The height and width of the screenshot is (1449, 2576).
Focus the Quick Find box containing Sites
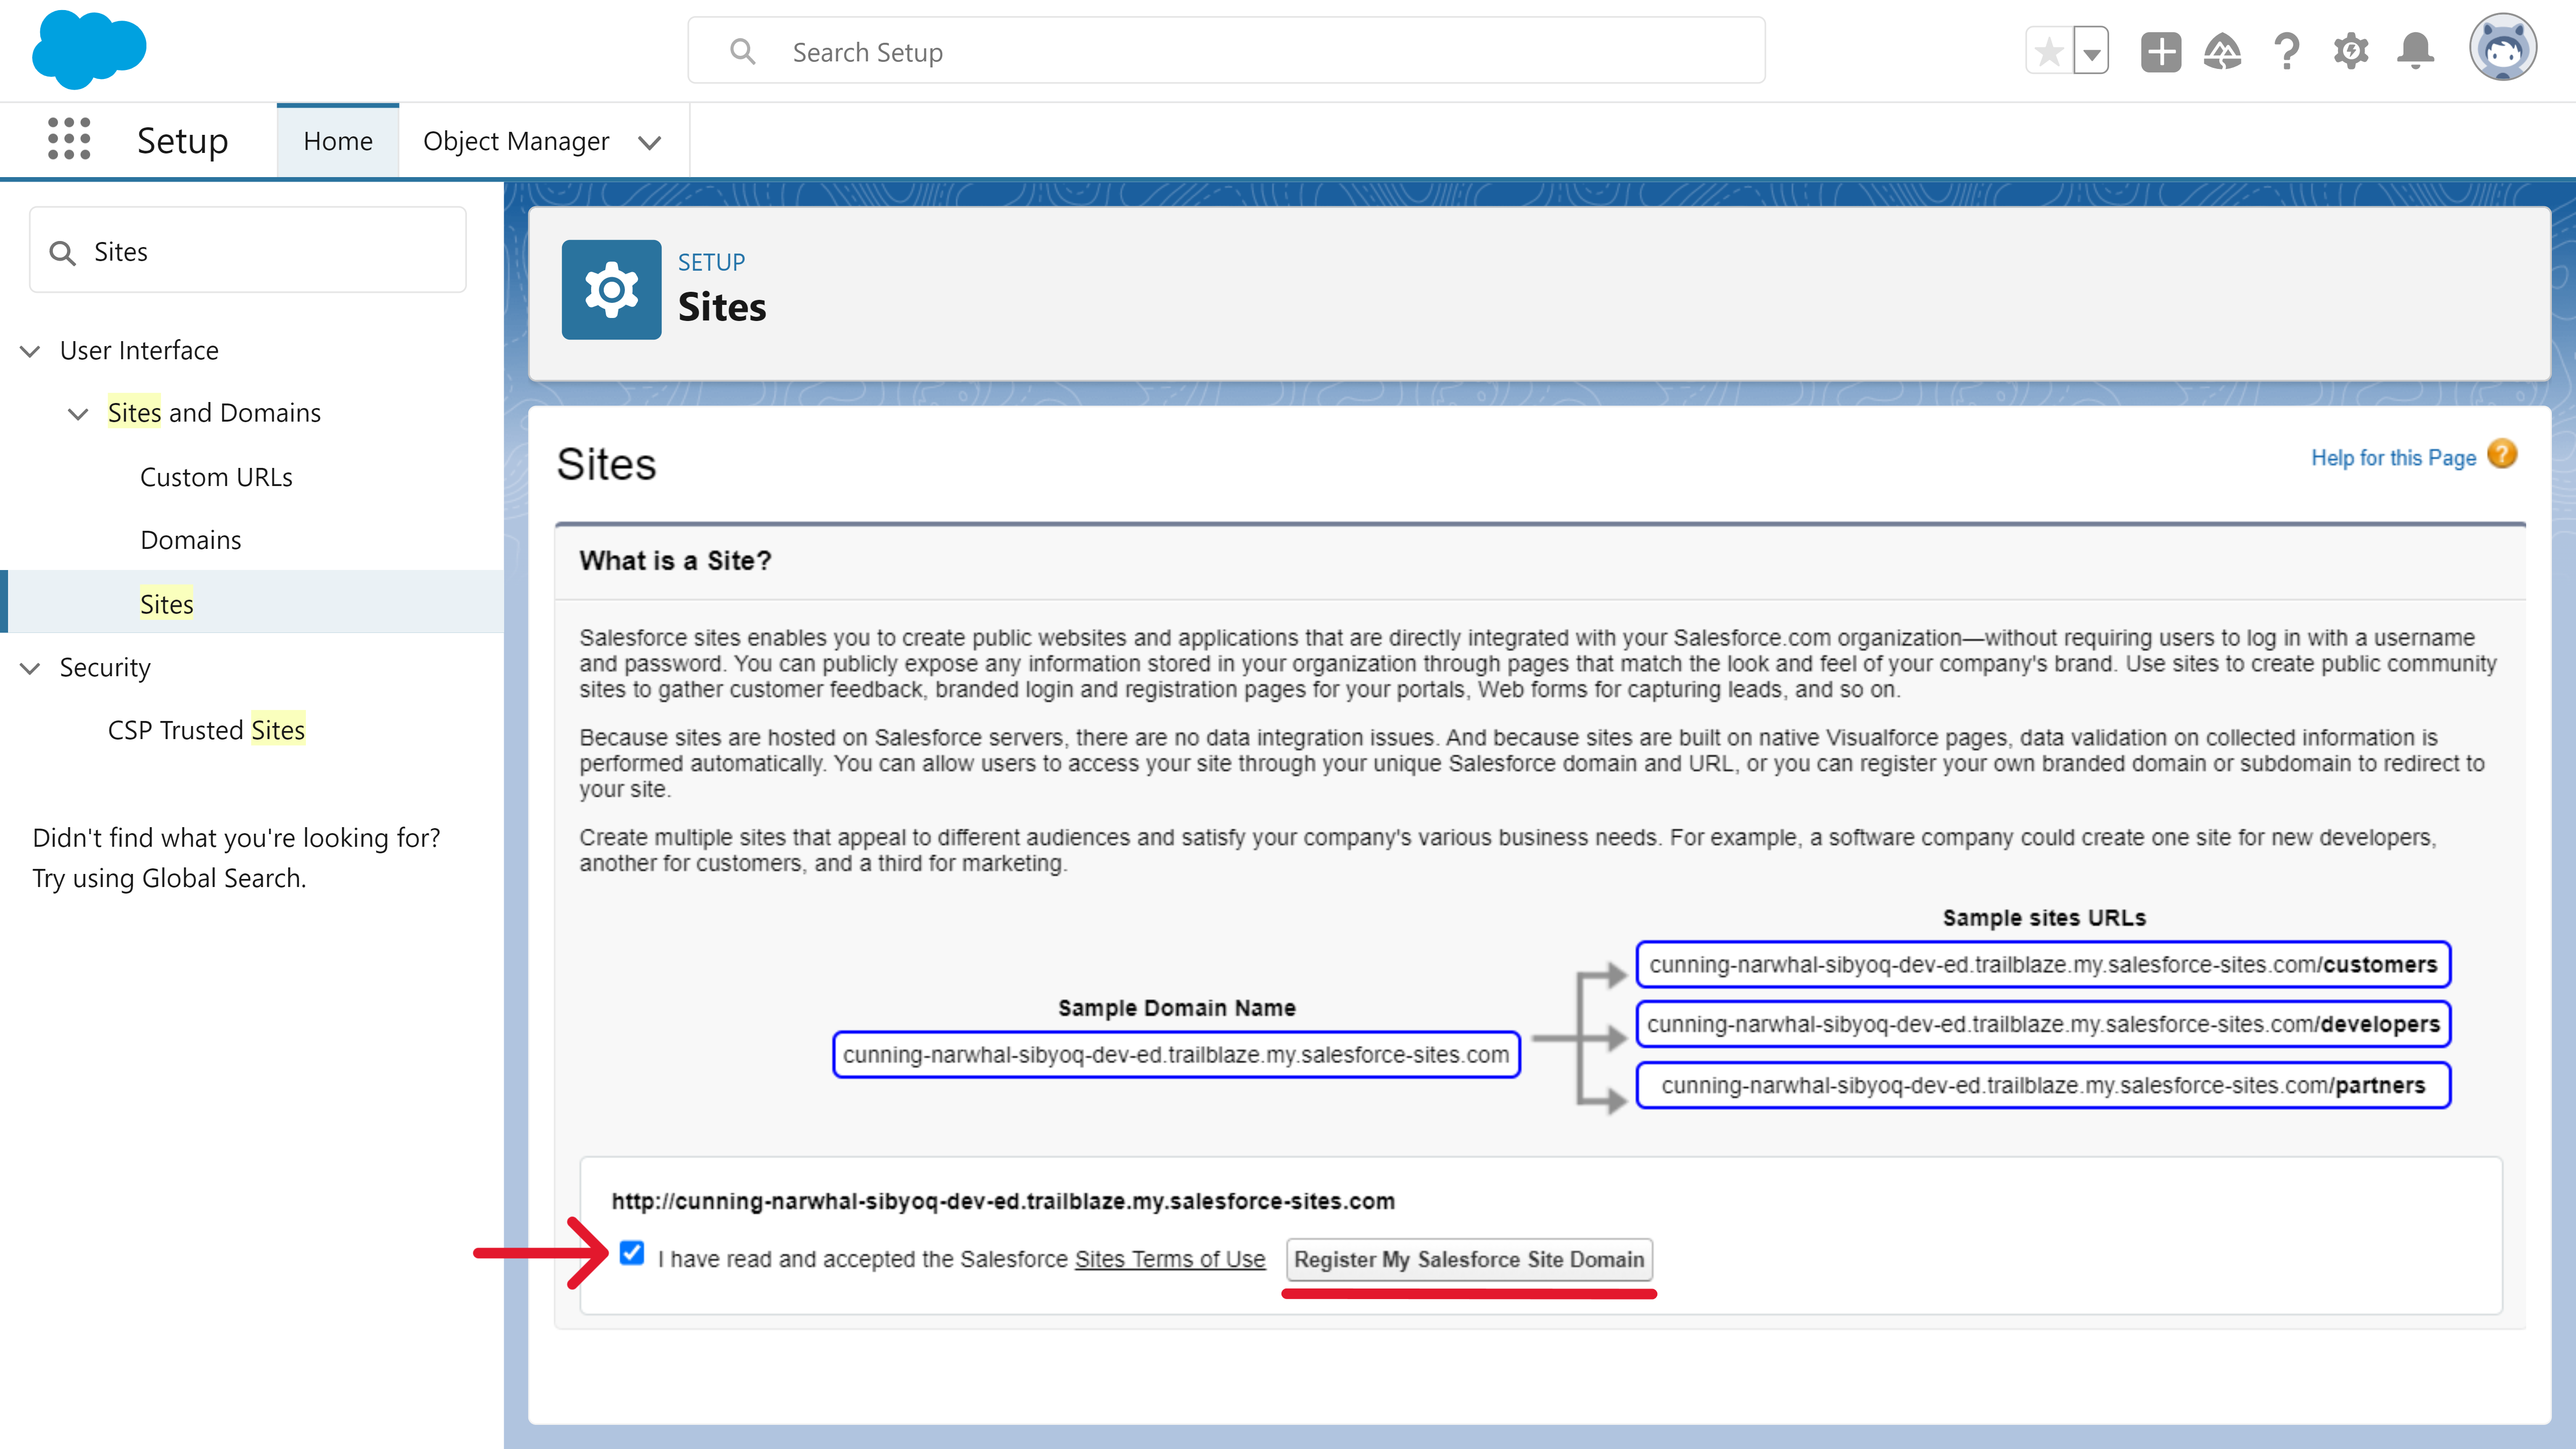tap(248, 250)
